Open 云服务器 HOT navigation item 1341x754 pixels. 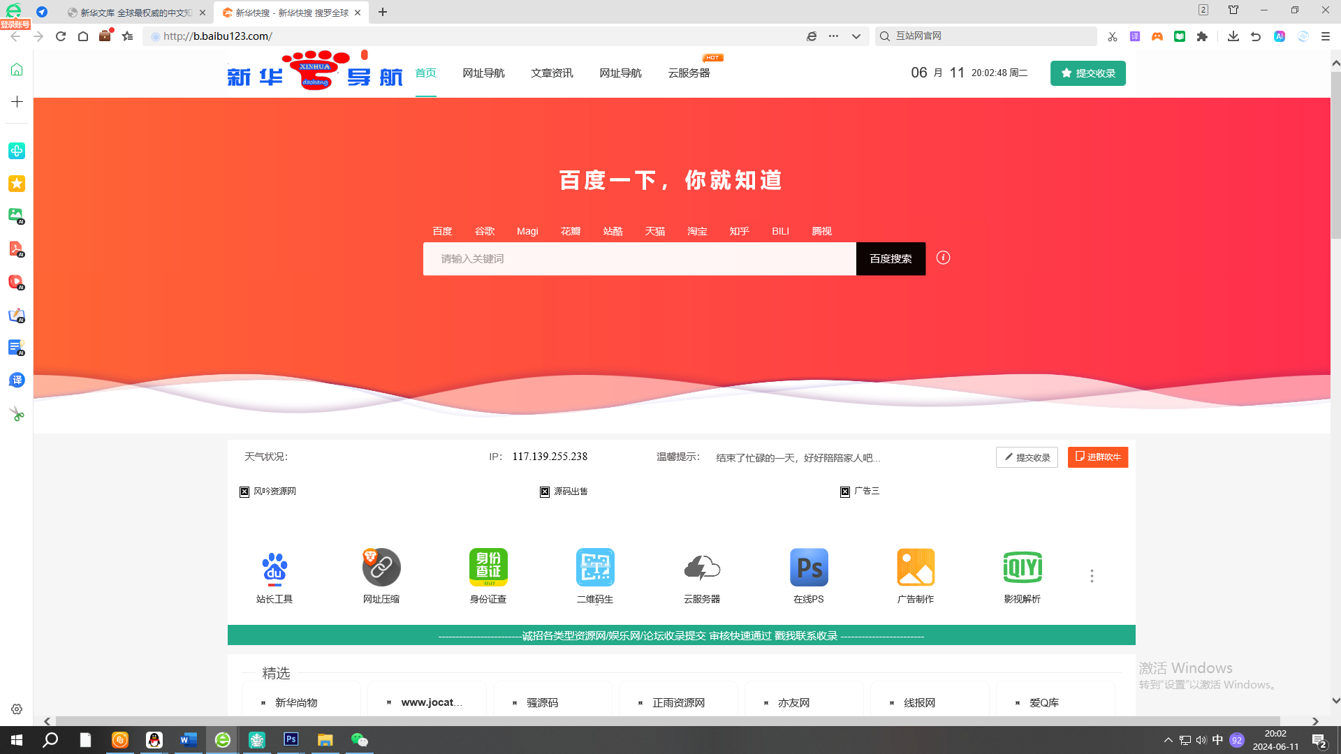[x=689, y=73]
